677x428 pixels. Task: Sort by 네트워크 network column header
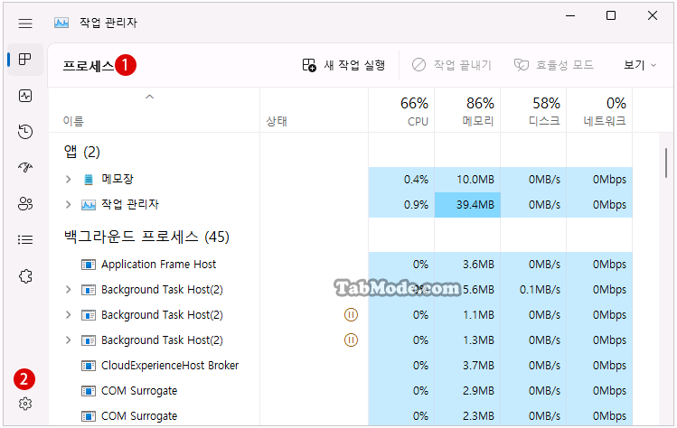pyautogui.click(x=599, y=110)
